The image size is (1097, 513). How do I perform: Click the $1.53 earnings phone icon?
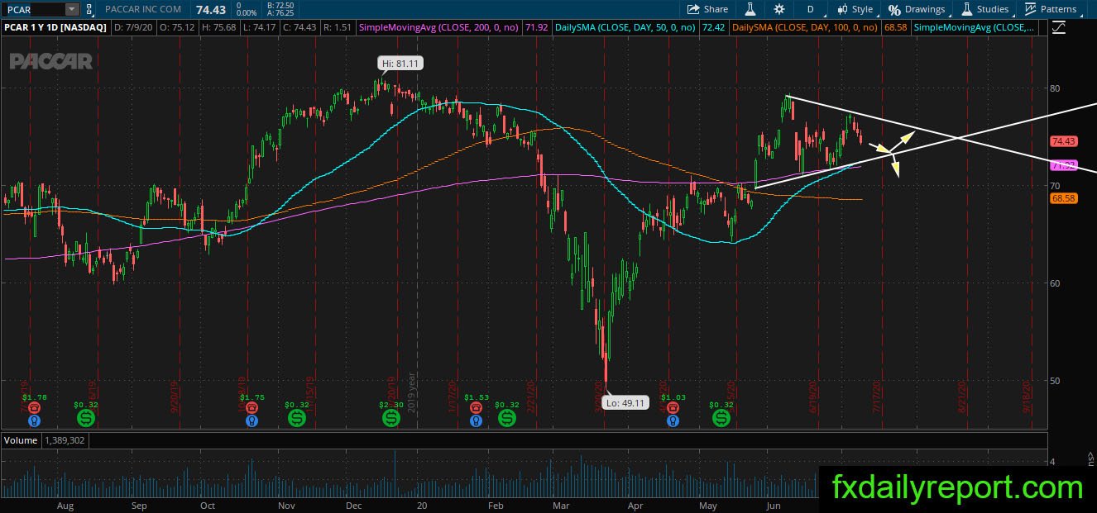[x=476, y=408]
